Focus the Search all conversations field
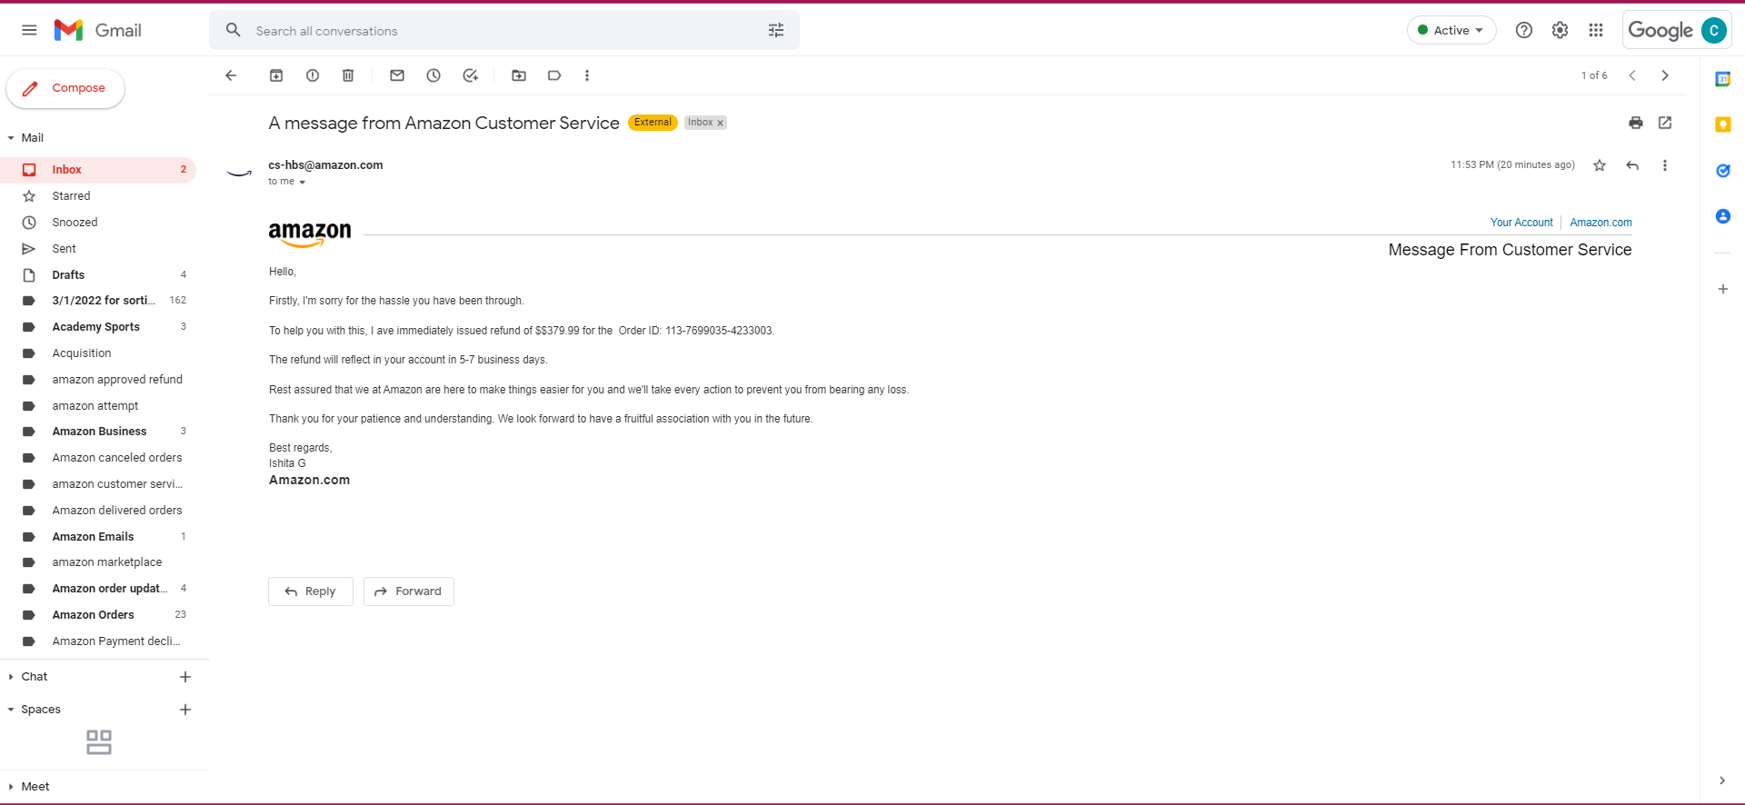Viewport: 1745px width, 805px height. coord(504,31)
